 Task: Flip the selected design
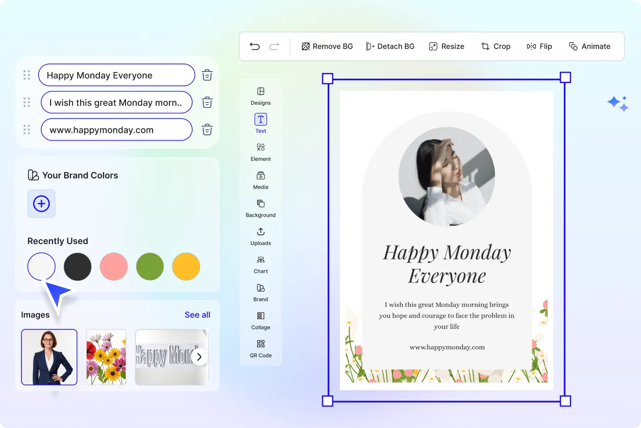(539, 46)
